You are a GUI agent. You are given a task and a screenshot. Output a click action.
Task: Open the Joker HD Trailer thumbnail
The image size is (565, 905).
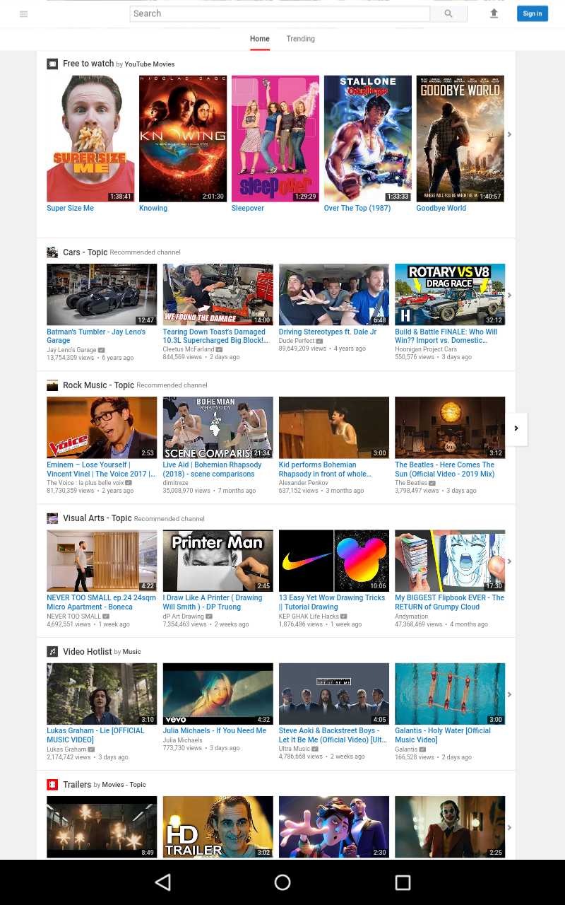point(218,827)
